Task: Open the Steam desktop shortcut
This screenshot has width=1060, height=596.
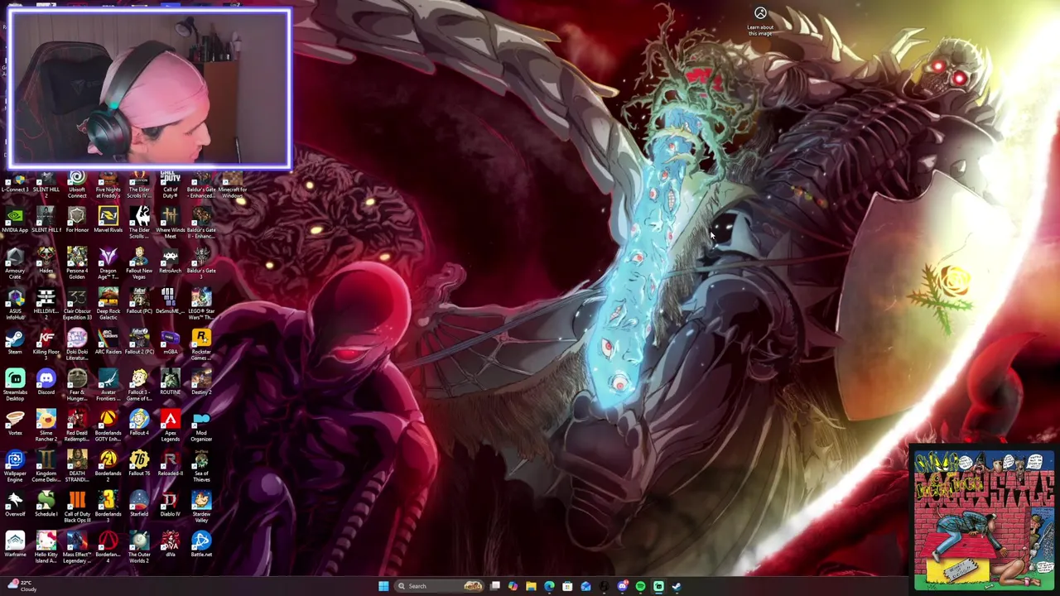Action: coord(15,342)
